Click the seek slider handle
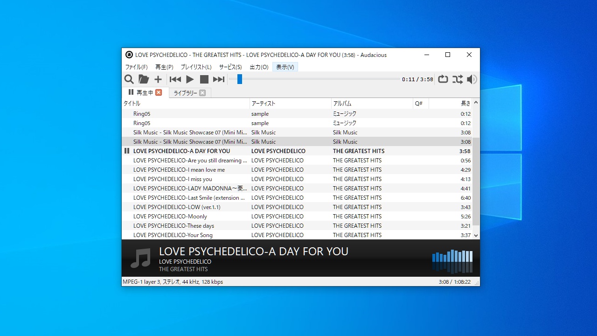Image resolution: width=597 pixels, height=336 pixels. (239, 79)
